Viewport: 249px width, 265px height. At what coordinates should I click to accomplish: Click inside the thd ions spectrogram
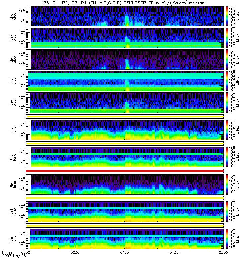coord(125,212)
